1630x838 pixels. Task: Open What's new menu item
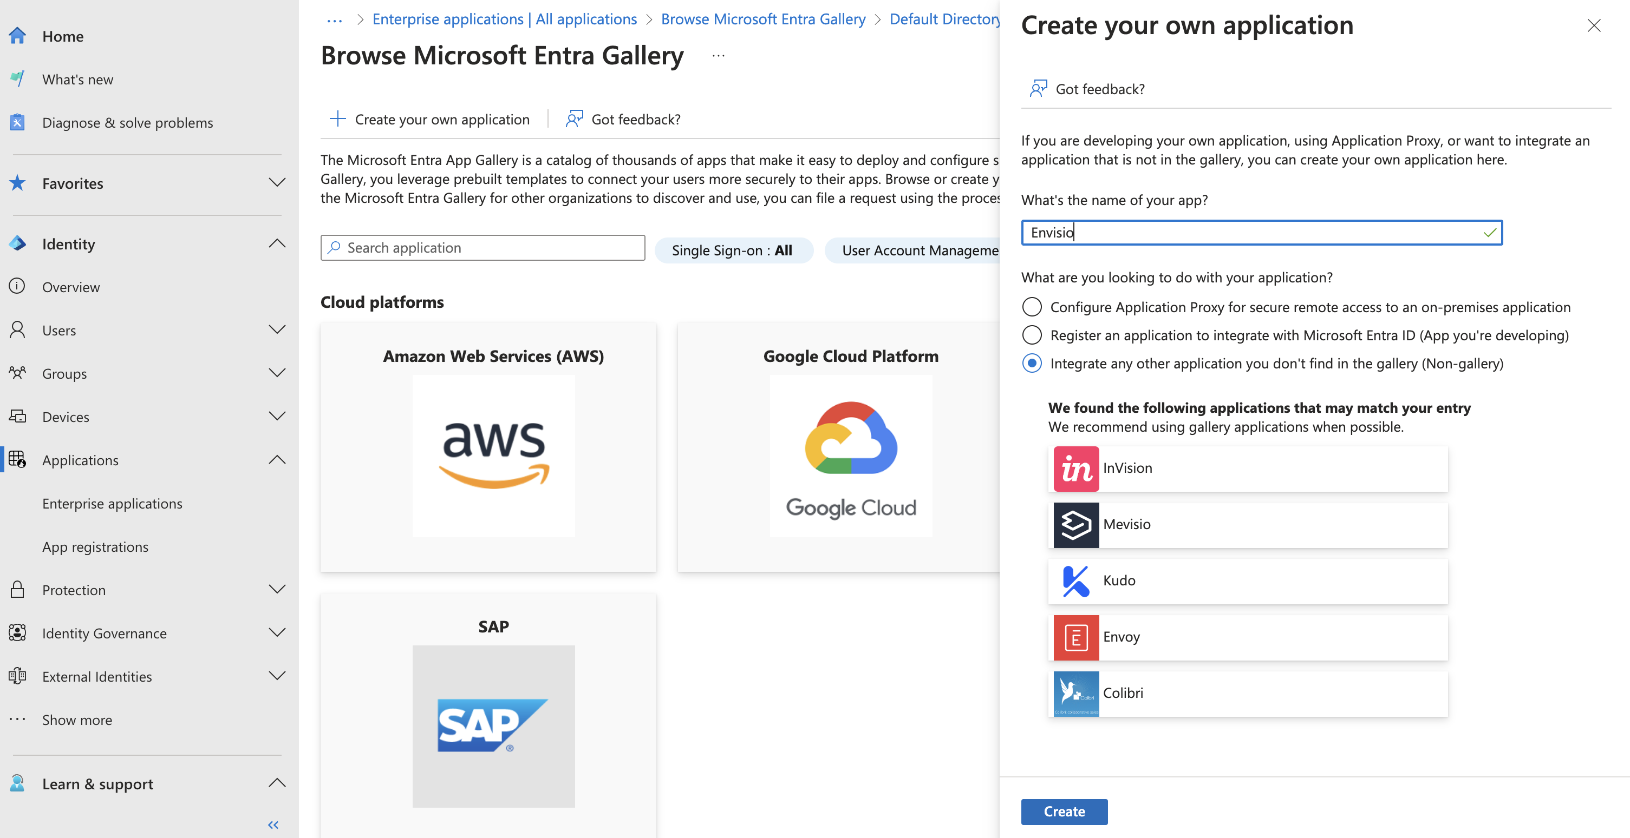click(78, 80)
